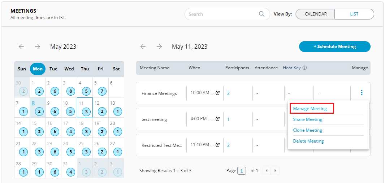
Task: Choose Share Meeting option
Action: pos(308,119)
